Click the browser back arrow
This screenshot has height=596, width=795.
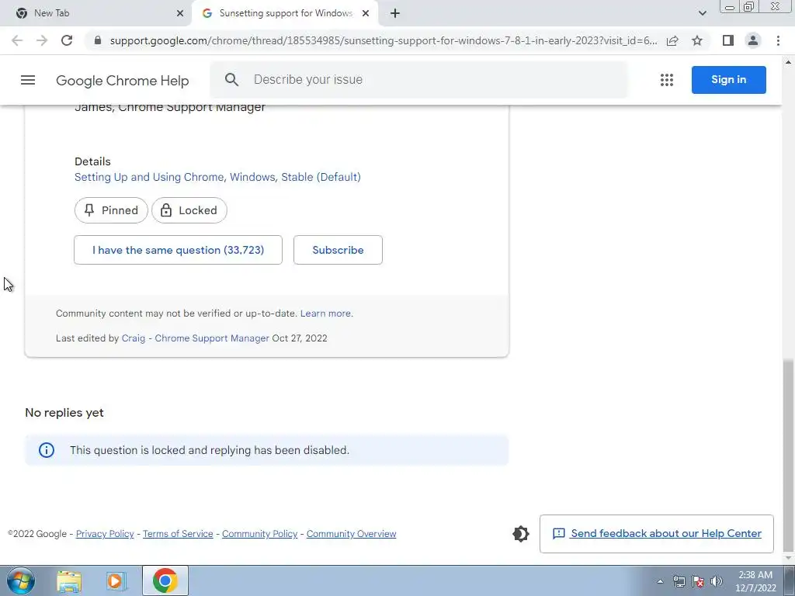point(17,40)
